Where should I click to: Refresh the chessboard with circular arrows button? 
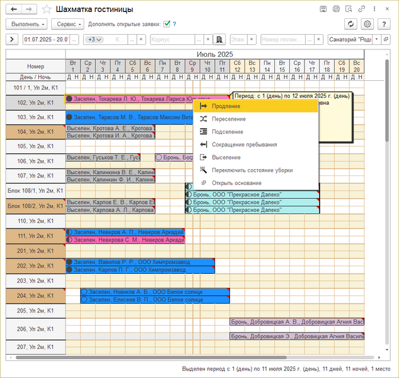pos(350,24)
